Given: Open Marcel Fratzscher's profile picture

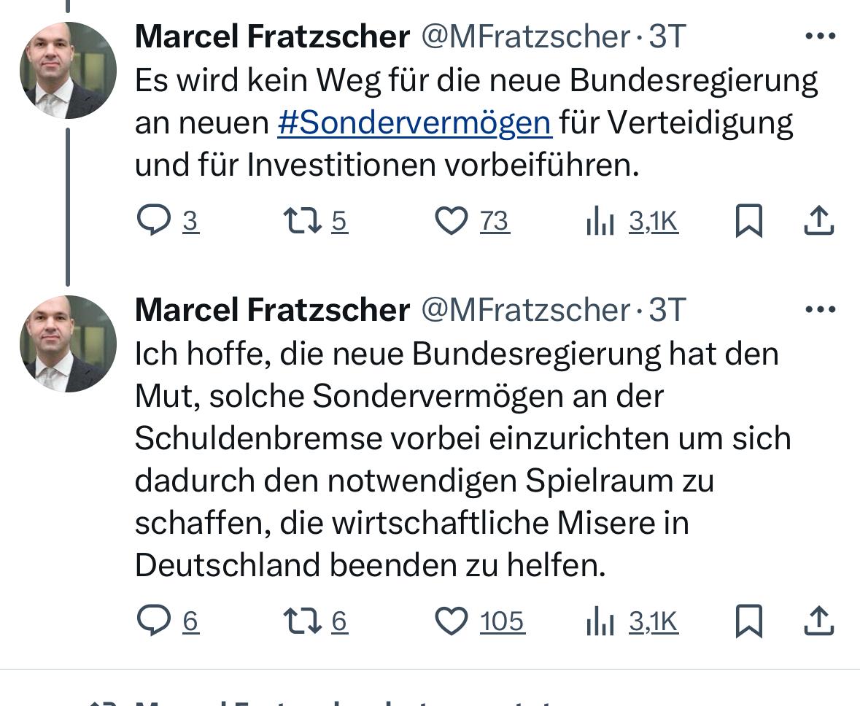Looking at the screenshot, I should click(x=68, y=69).
